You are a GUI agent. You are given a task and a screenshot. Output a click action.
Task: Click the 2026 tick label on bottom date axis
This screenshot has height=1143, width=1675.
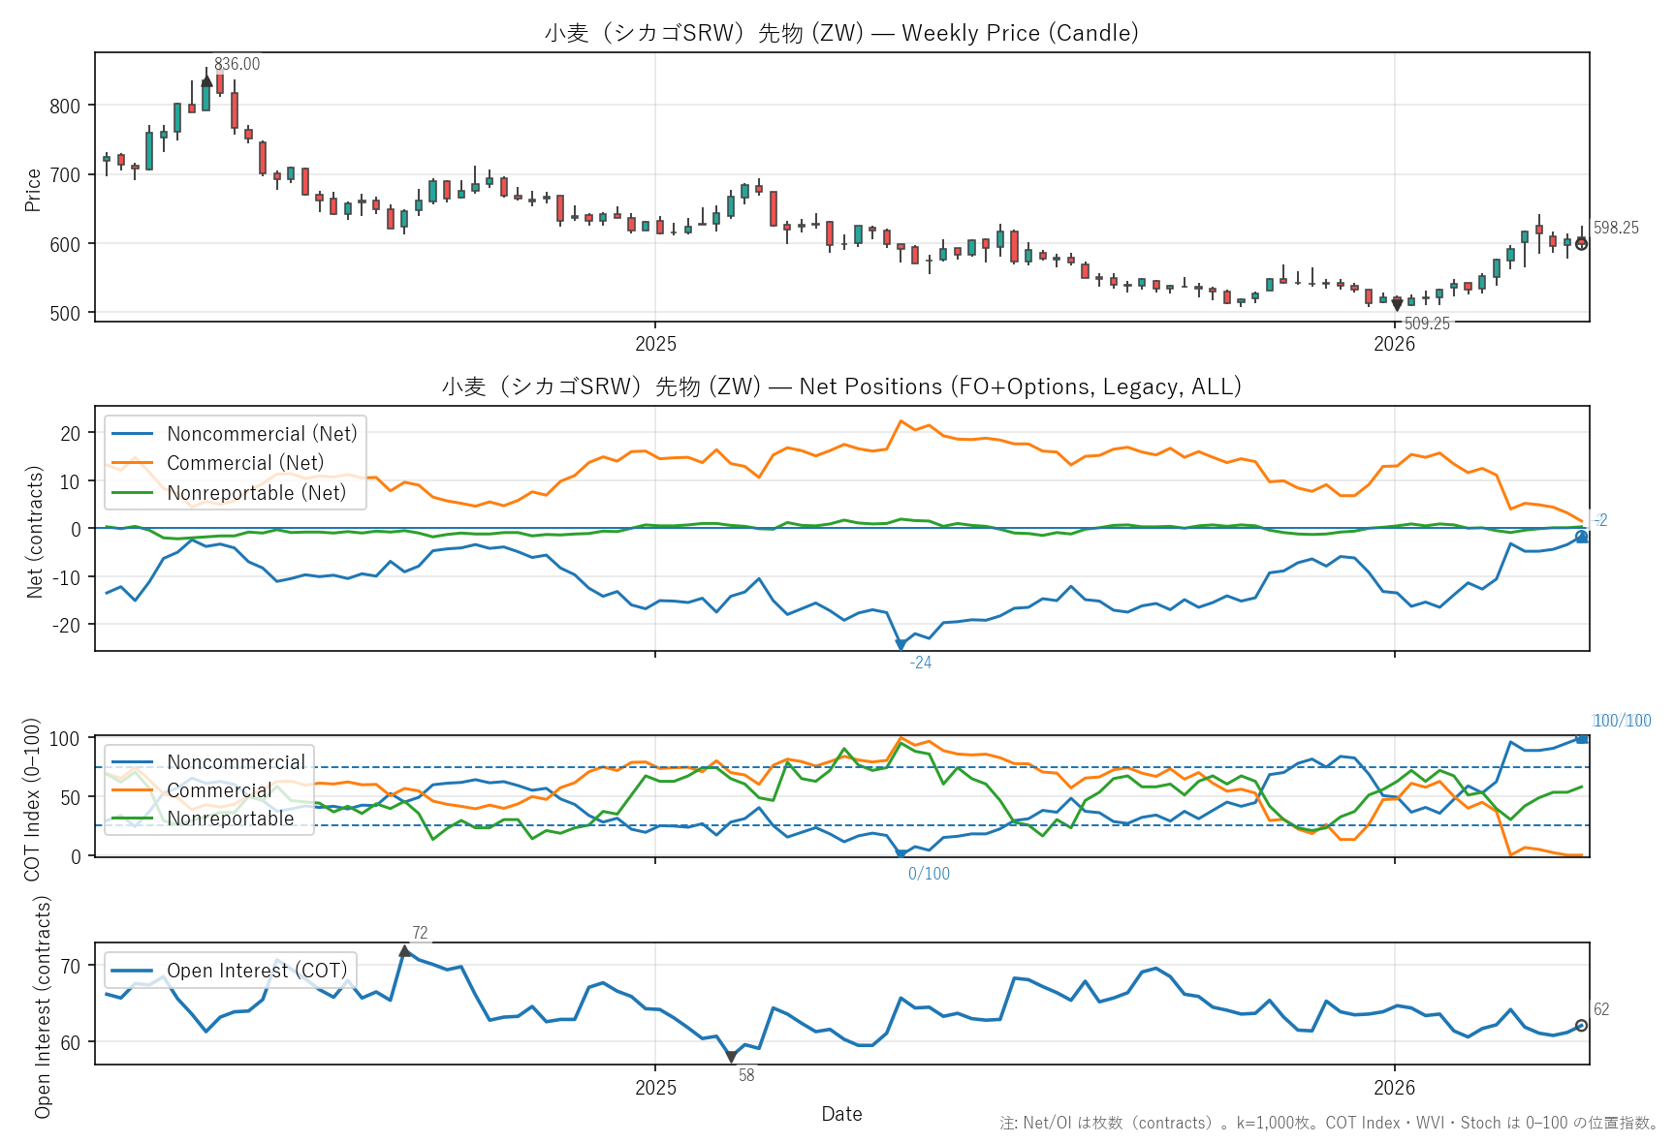[1394, 1088]
